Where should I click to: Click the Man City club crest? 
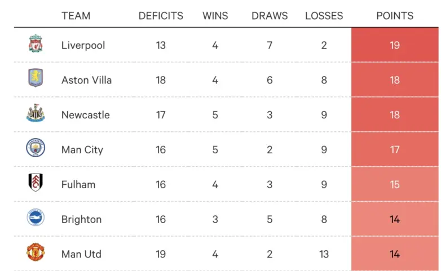(36, 149)
